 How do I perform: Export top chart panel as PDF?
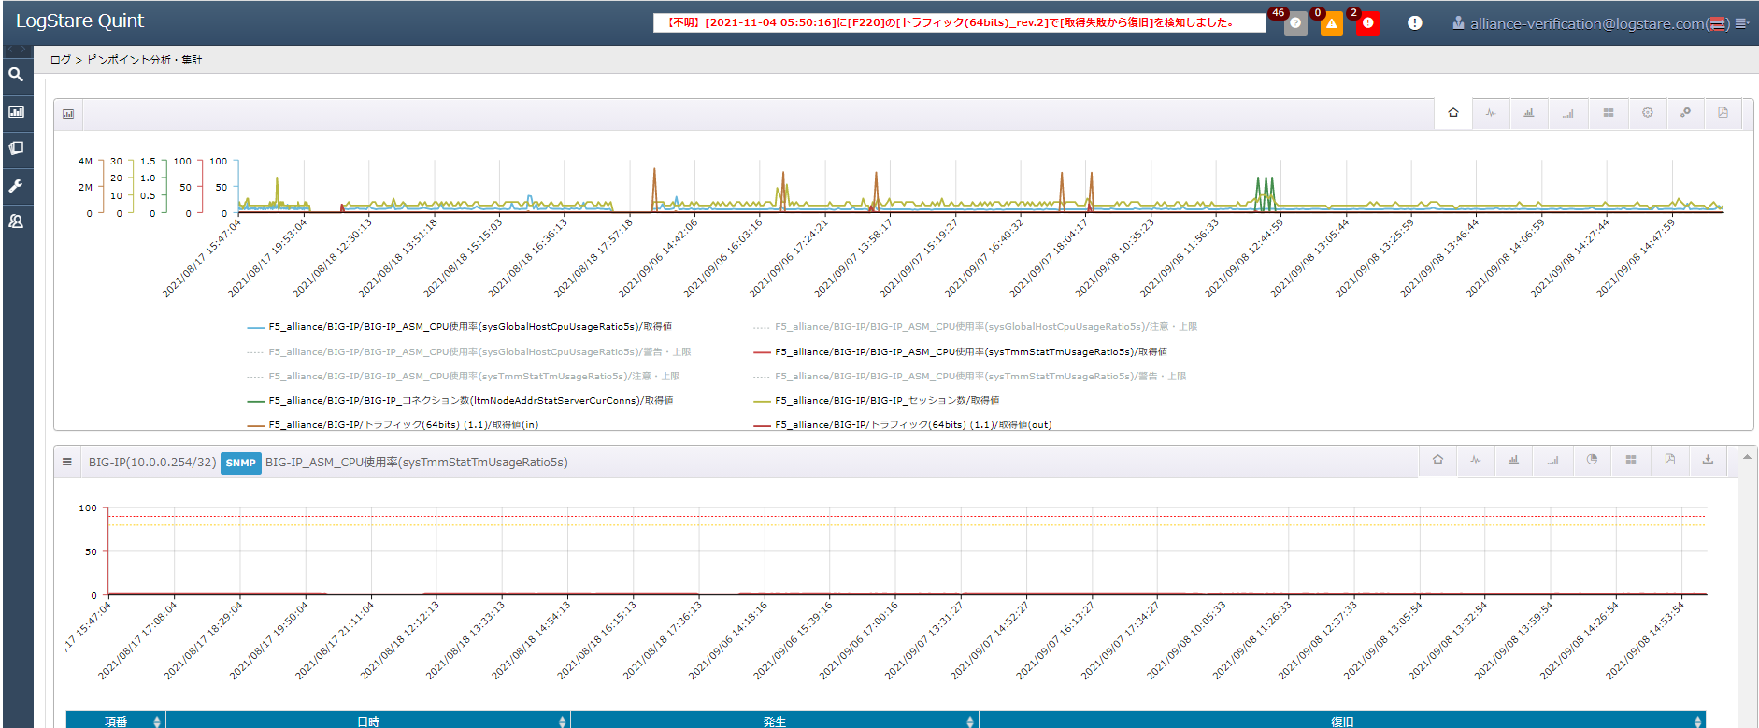1723,113
